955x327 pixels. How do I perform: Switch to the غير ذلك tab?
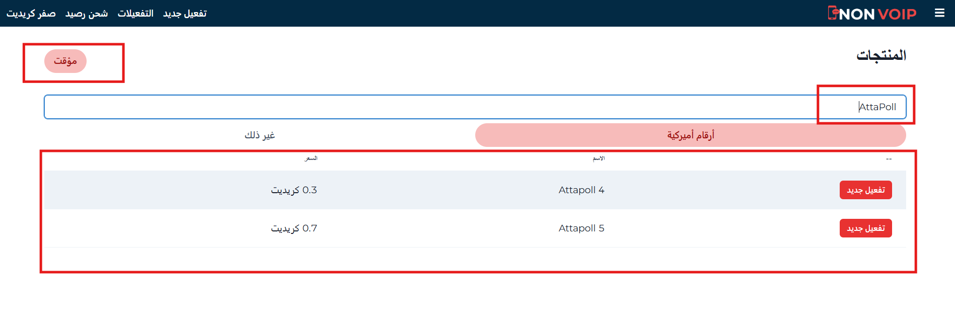[x=260, y=135]
